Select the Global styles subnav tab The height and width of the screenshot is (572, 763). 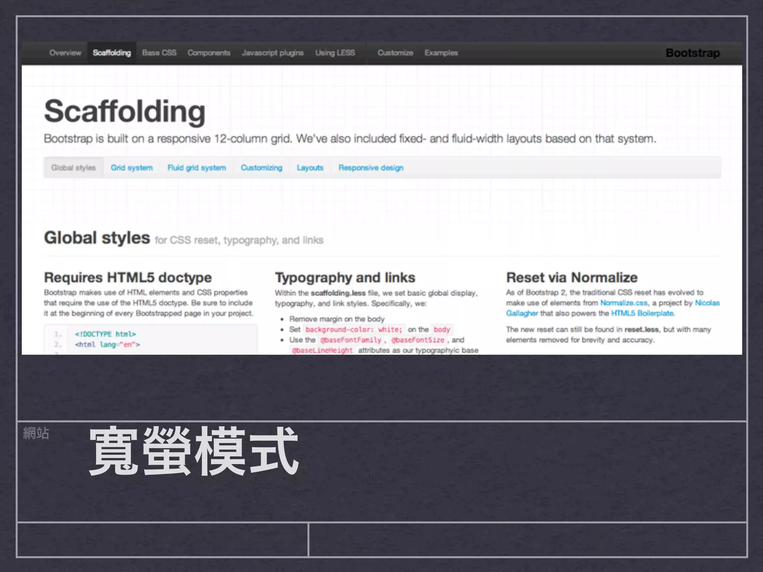pos(73,168)
